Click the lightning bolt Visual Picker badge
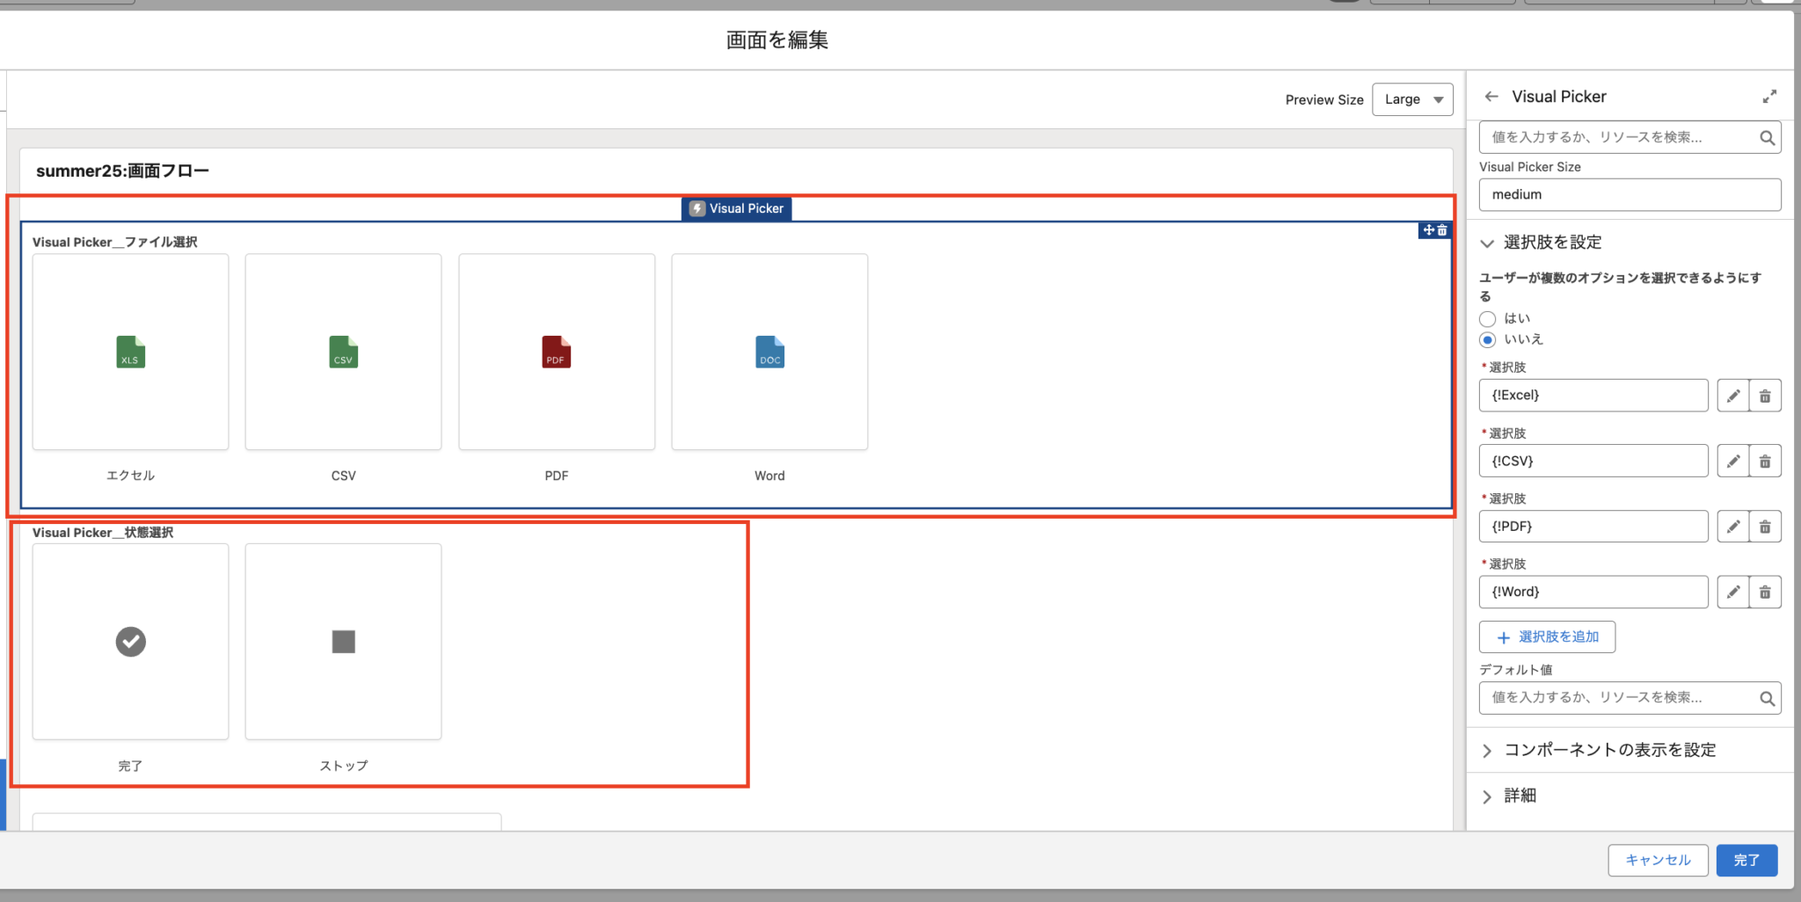Viewport: 1801px width, 902px height. click(696, 208)
